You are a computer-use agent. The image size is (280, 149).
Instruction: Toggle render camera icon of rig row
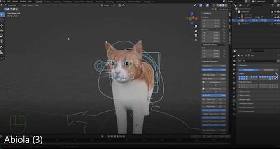click(x=278, y=21)
